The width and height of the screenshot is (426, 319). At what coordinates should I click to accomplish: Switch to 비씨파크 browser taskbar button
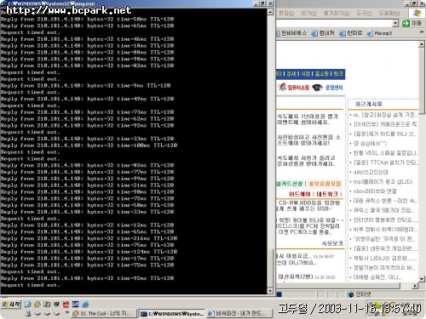click(239, 314)
